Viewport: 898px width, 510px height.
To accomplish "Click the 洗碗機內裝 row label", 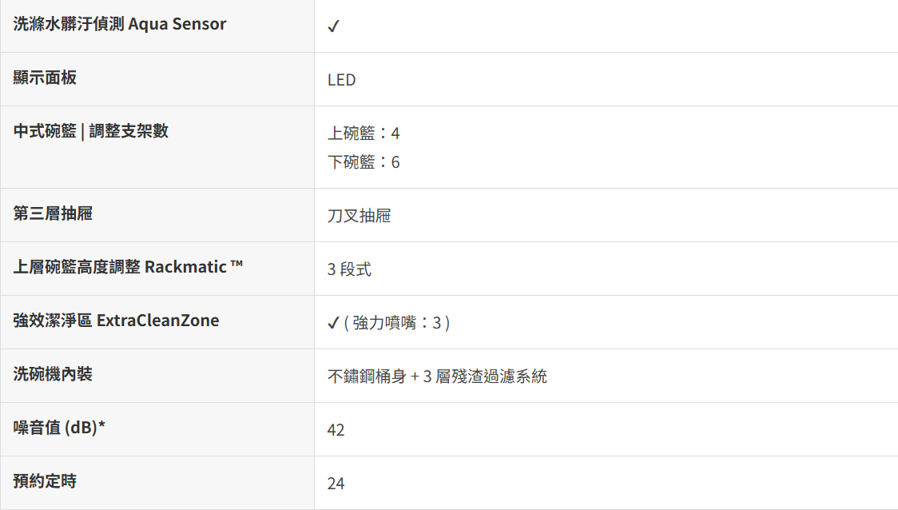I will point(54,373).
